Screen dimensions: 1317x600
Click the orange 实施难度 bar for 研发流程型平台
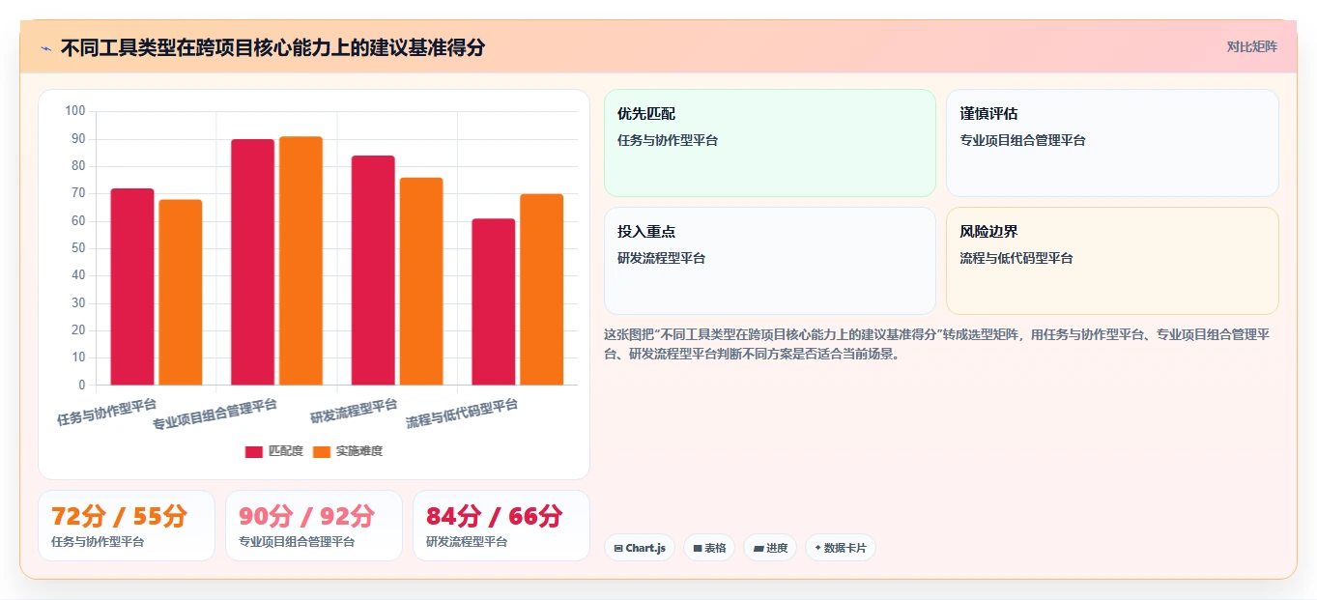421,281
